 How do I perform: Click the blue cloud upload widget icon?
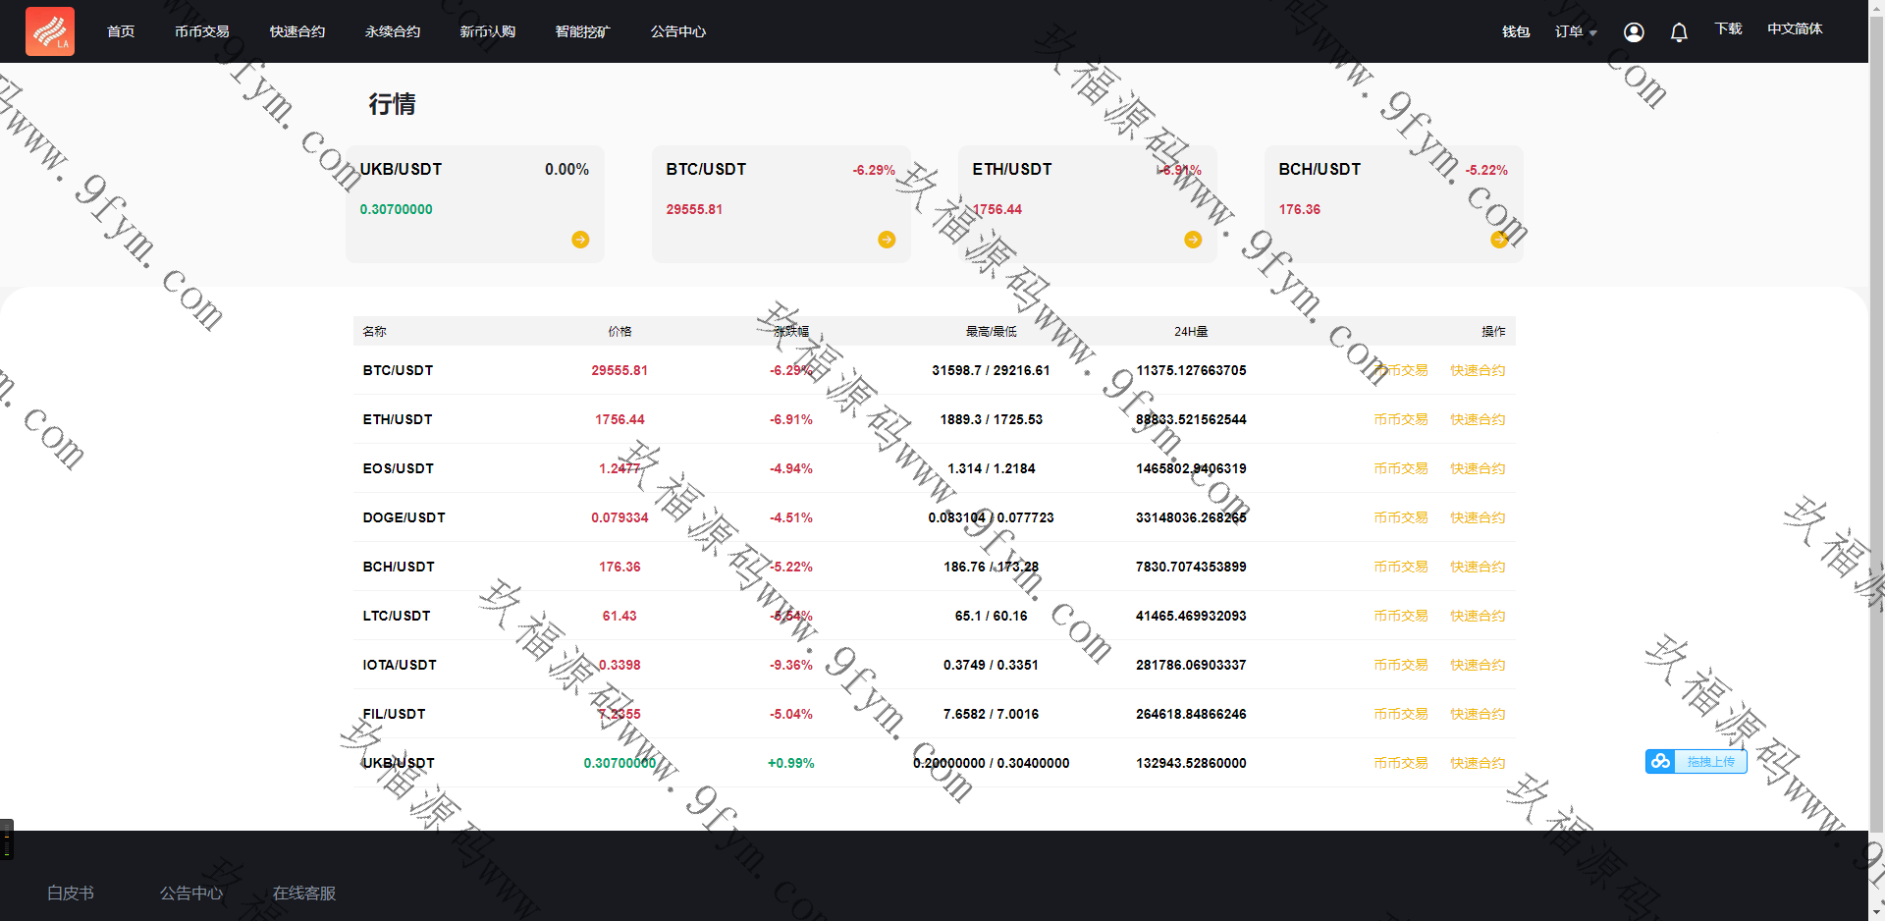(x=1660, y=762)
